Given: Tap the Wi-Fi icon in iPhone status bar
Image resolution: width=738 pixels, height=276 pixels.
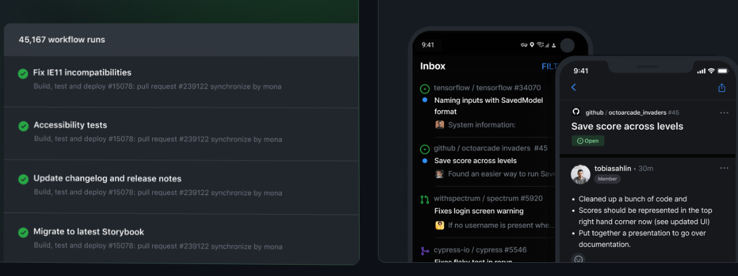Looking at the screenshot, I should click(x=711, y=71).
